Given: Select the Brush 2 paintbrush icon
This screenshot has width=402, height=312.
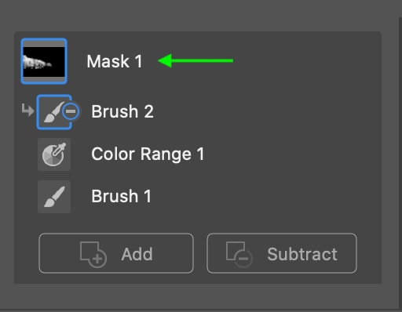Looking at the screenshot, I should pos(53,112).
